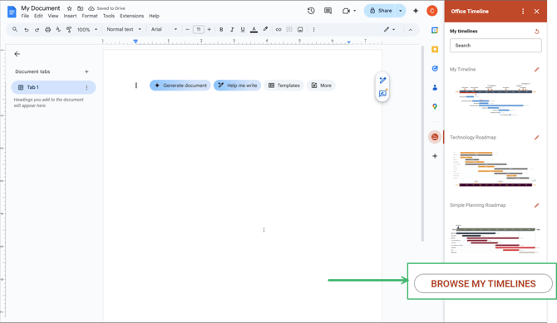This screenshot has width=557, height=323.
Task: Select Tab 1 in document tabs
Action: click(53, 87)
